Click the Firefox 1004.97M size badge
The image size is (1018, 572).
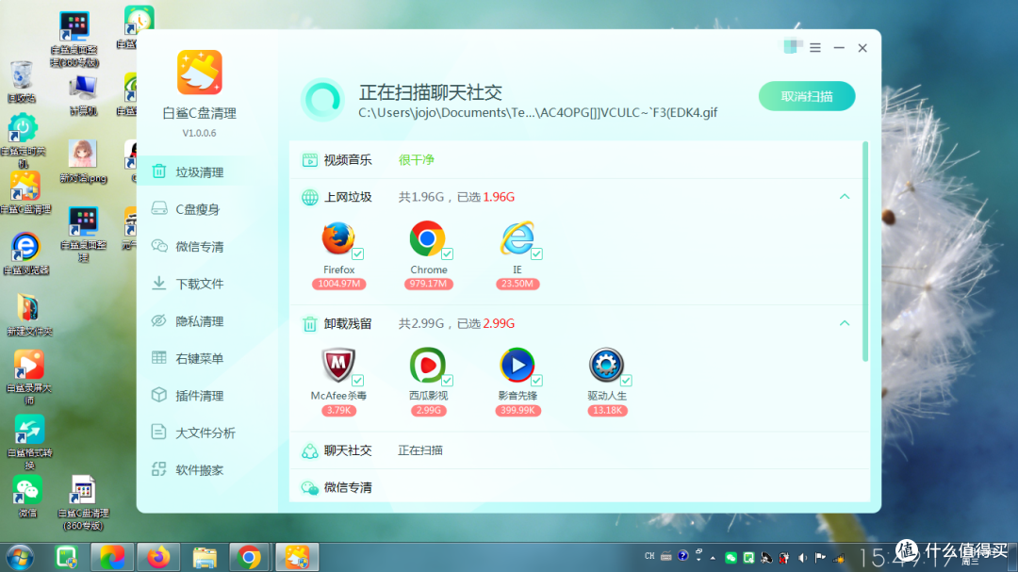(339, 284)
